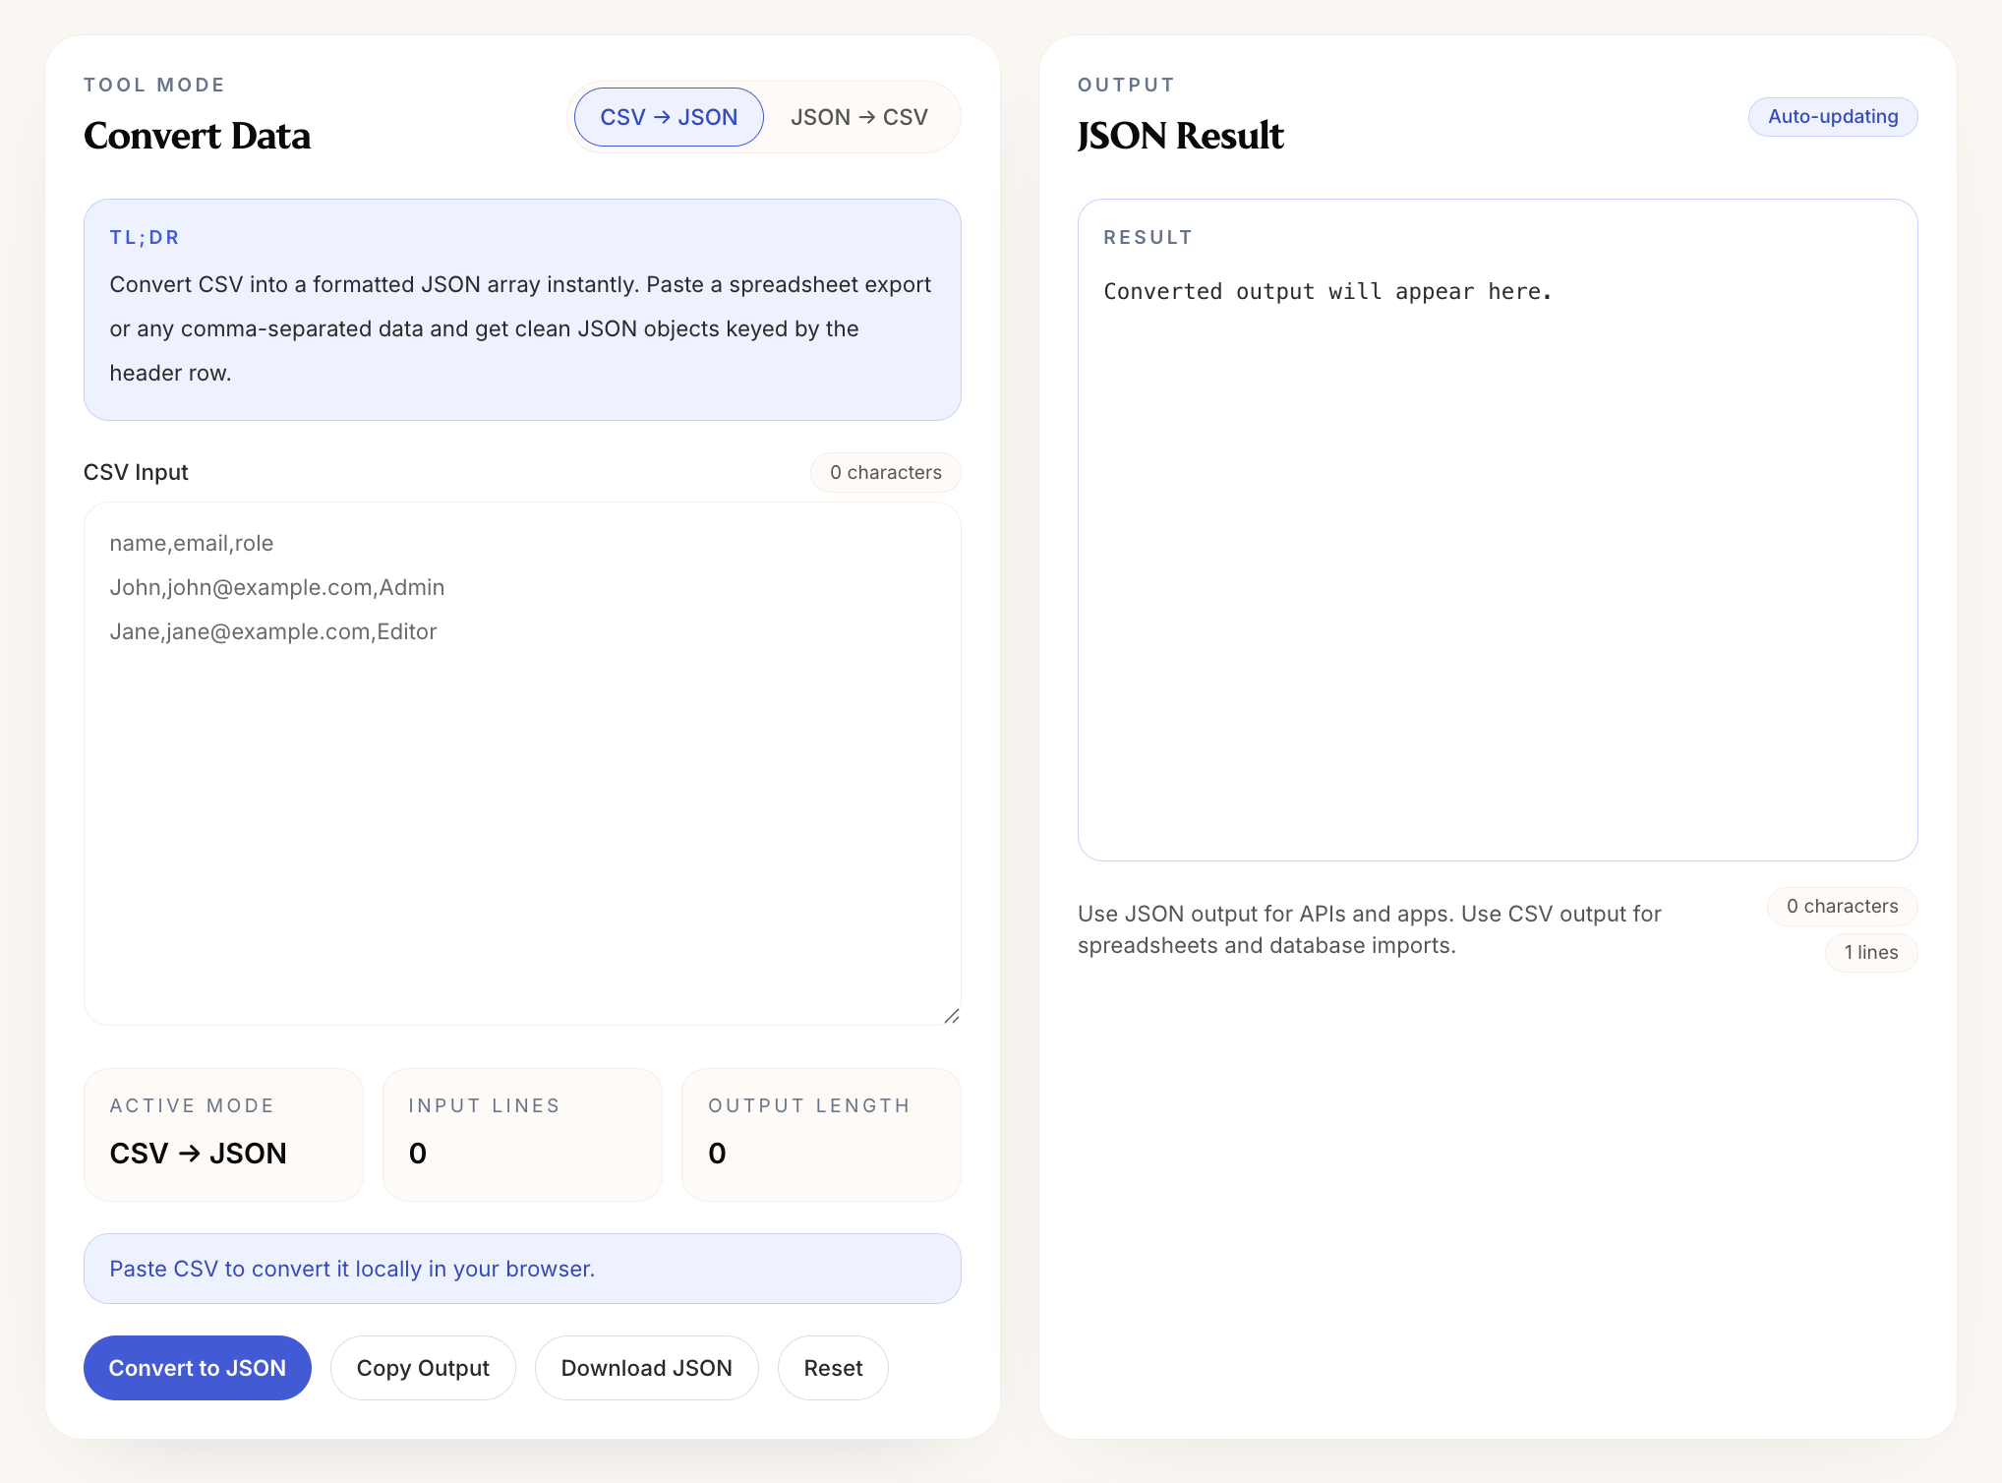Click the Auto-updating badge

coord(1833,117)
